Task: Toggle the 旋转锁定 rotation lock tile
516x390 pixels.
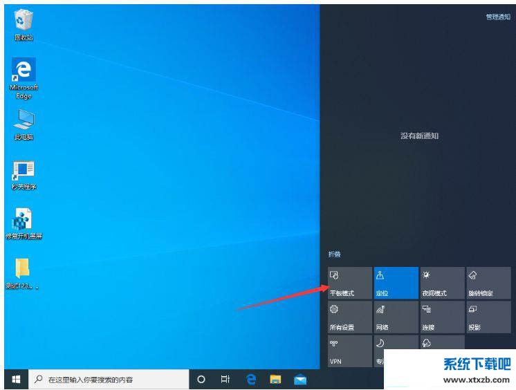Action: tap(488, 283)
